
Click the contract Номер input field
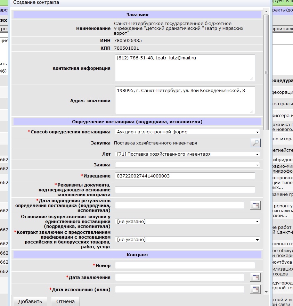[185, 265]
